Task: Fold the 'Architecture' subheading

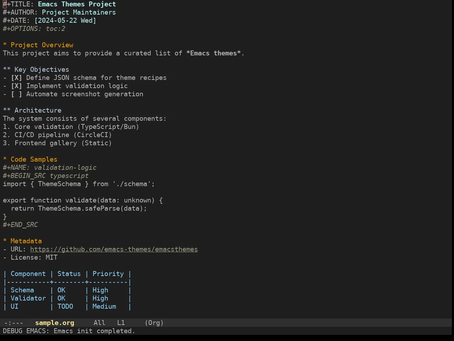Action: 32,110
